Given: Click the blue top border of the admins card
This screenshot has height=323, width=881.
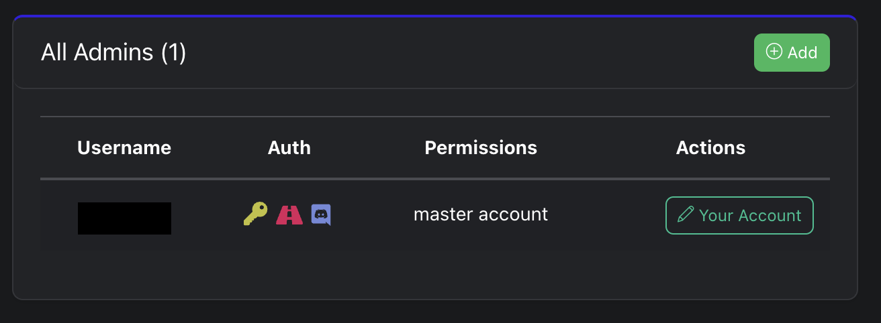Looking at the screenshot, I should pyautogui.click(x=435, y=15).
